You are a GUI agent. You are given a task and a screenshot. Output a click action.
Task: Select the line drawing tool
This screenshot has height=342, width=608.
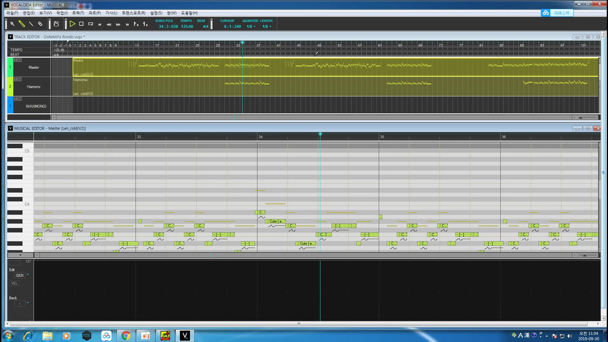[x=31, y=24]
